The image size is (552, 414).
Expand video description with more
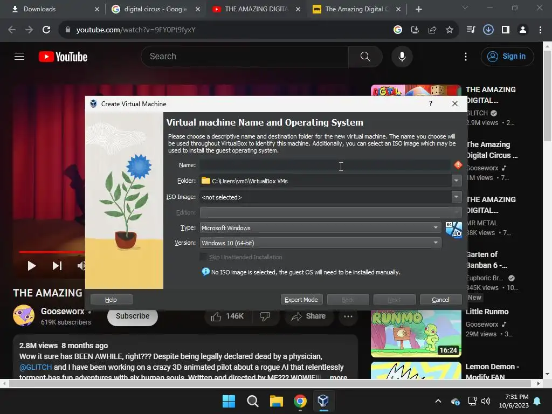[339, 377]
